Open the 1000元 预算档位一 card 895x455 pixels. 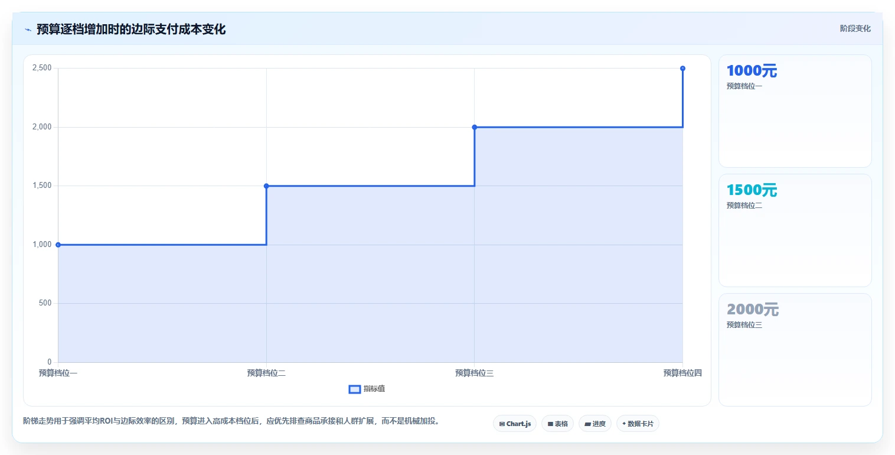click(795, 111)
